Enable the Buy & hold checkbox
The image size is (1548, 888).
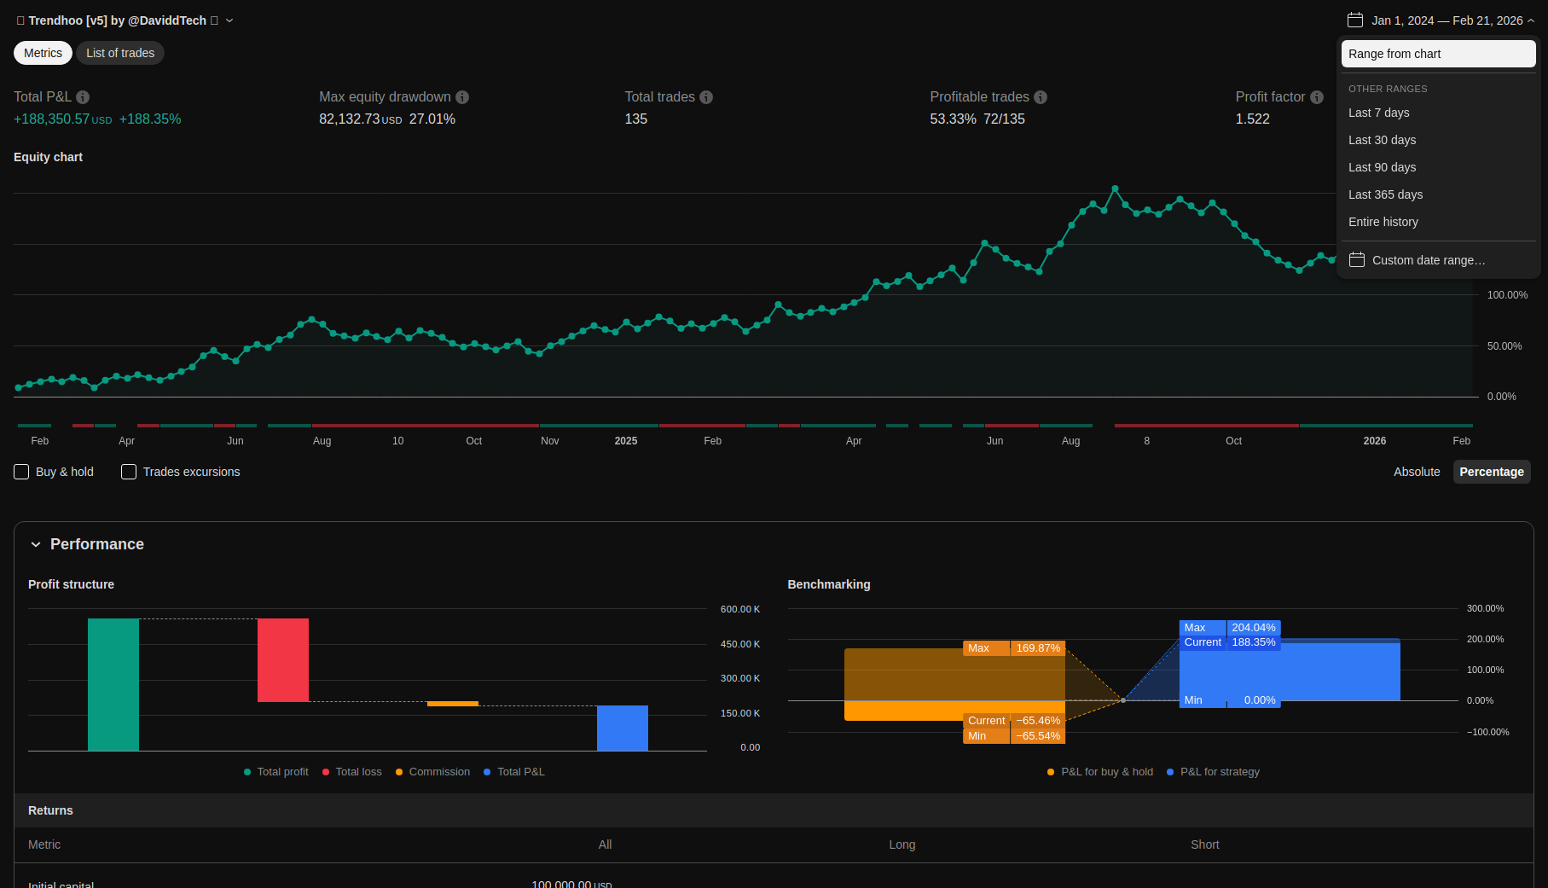[22, 472]
